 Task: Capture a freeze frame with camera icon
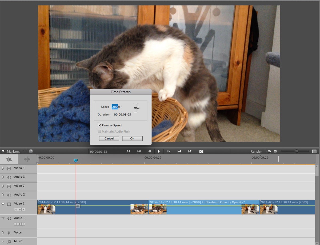(x=201, y=151)
